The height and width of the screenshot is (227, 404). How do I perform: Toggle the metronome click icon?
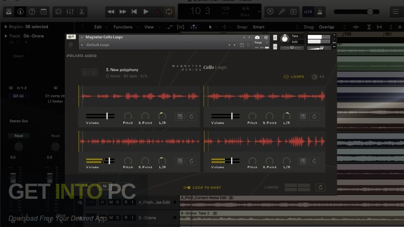coord(320,12)
